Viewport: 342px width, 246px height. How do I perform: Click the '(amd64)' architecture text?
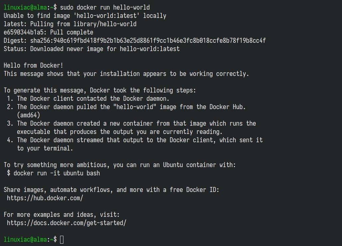point(29,115)
